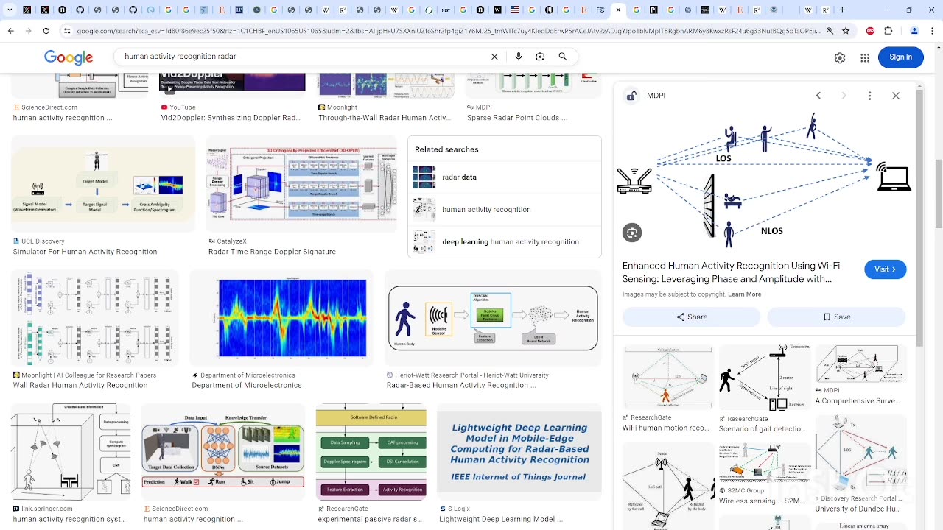This screenshot has height=530, width=943.
Task: Visit the MDPI source page
Action: tap(885, 269)
